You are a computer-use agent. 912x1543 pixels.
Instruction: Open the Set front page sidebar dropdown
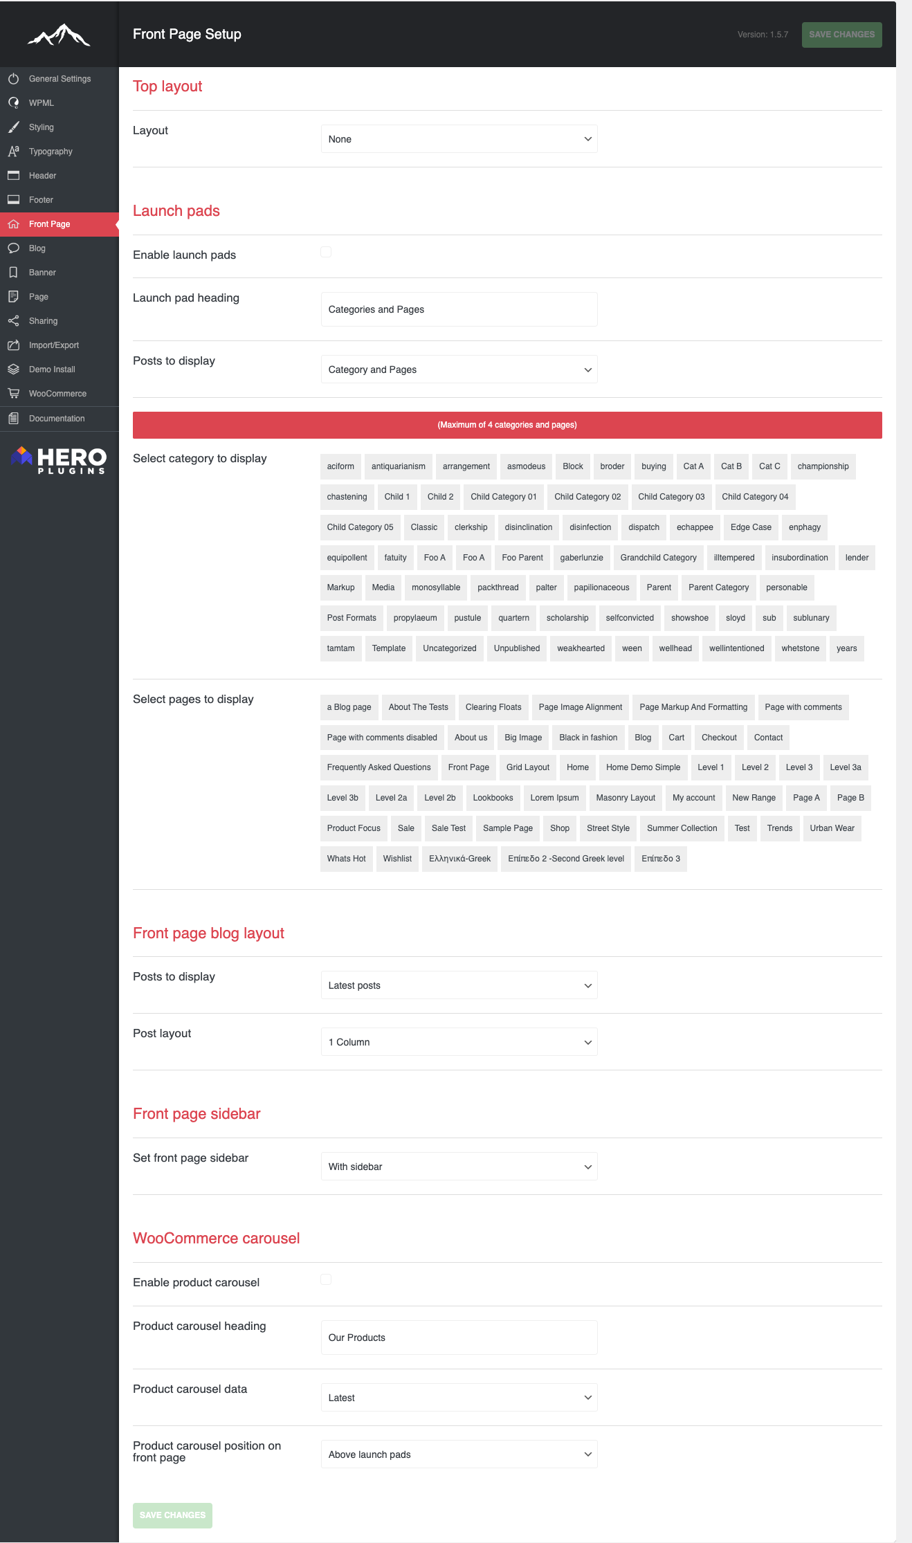point(459,1167)
